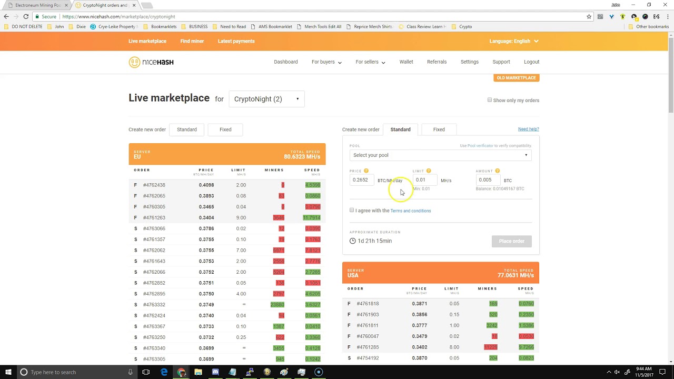Click the E>S extension icon
Viewport: 674px width, 379px height.
(x=656, y=16)
